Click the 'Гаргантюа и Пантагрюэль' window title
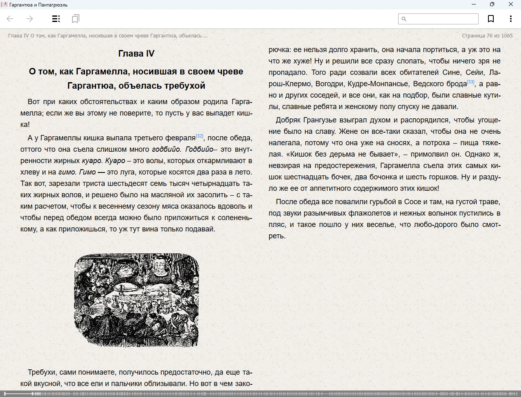521x397 pixels. [x=38, y=5]
